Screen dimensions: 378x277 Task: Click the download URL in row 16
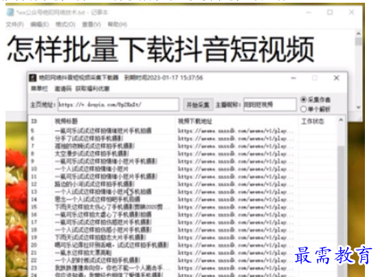[x=236, y=214]
